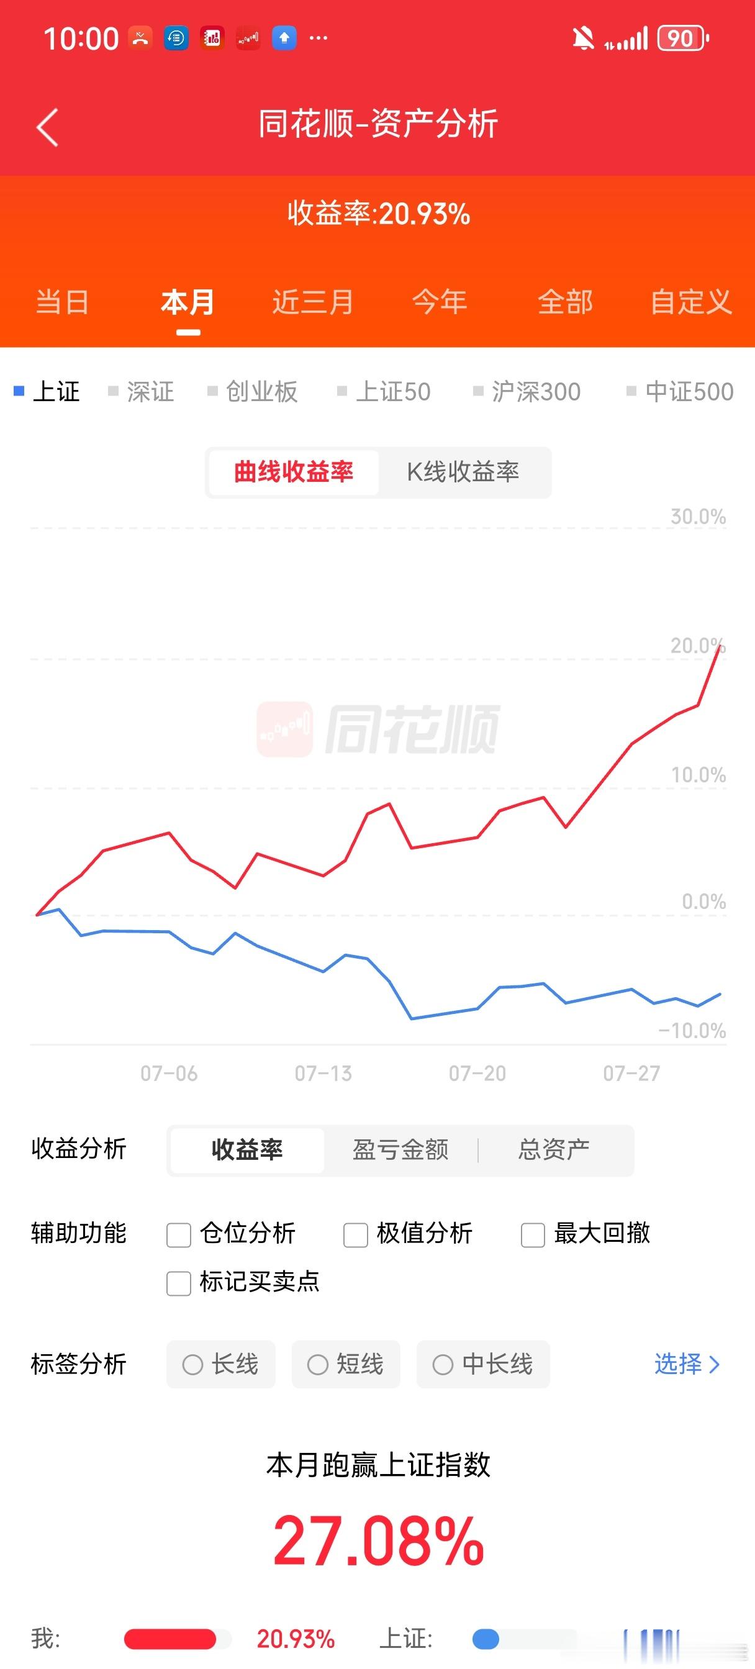Tap the three-dot notification overflow icon
This screenshot has width=755, height=1669.
(x=318, y=38)
